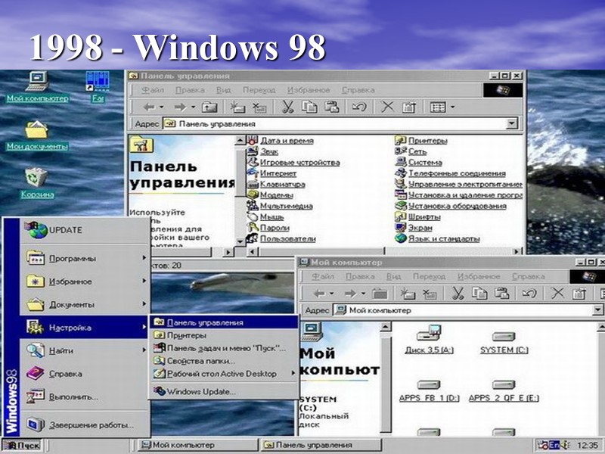This screenshot has height=454, width=605.
Task: Click Delete X in Мой компьютер toolbar
Action: tap(557, 294)
